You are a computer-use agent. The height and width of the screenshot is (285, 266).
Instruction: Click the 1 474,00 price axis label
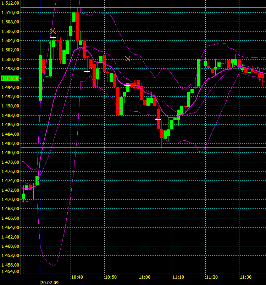tap(10, 181)
